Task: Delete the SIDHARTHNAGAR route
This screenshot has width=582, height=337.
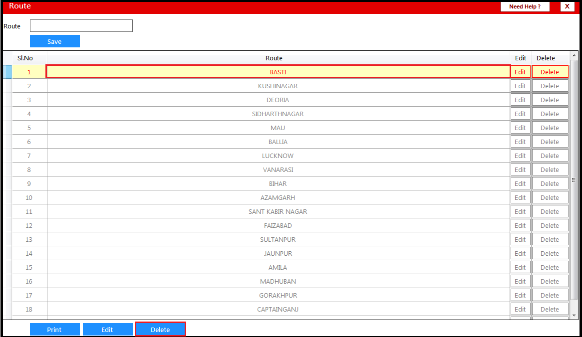Action: (550, 114)
